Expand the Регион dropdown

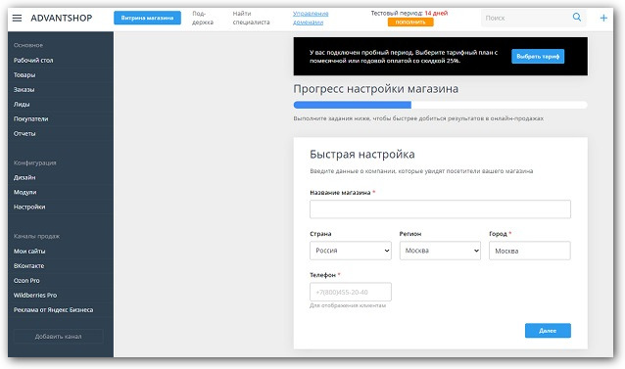pyautogui.click(x=440, y=251)
